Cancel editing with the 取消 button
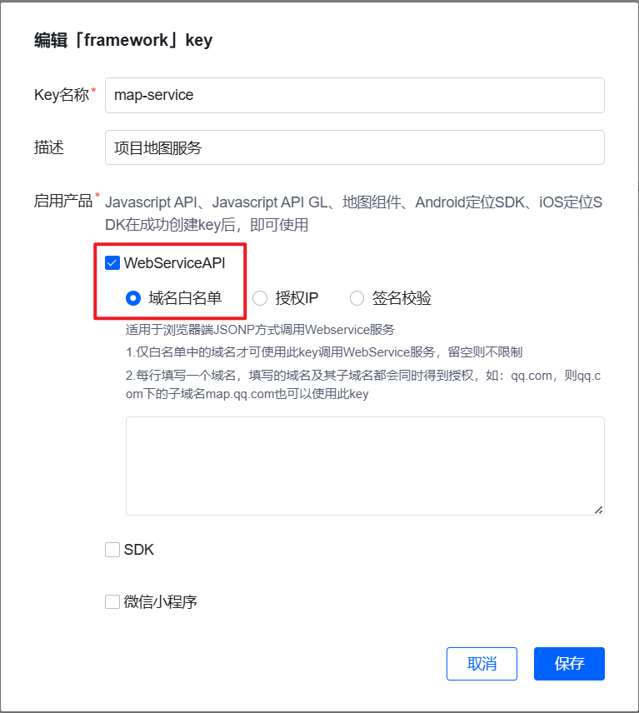The image size is (639, 713). [482, 663]
